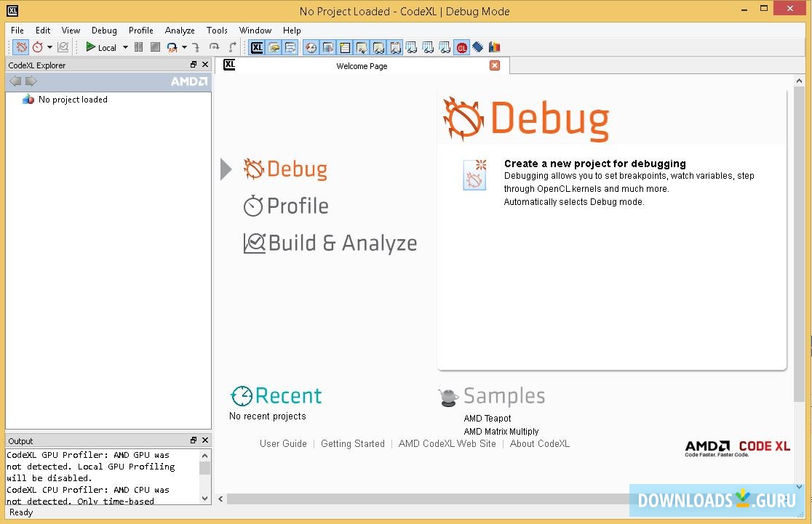Viewport: 812px width, 524px height.
Task: Select Profile in the welcome page mode list
Action: click(x=286, y=206)
